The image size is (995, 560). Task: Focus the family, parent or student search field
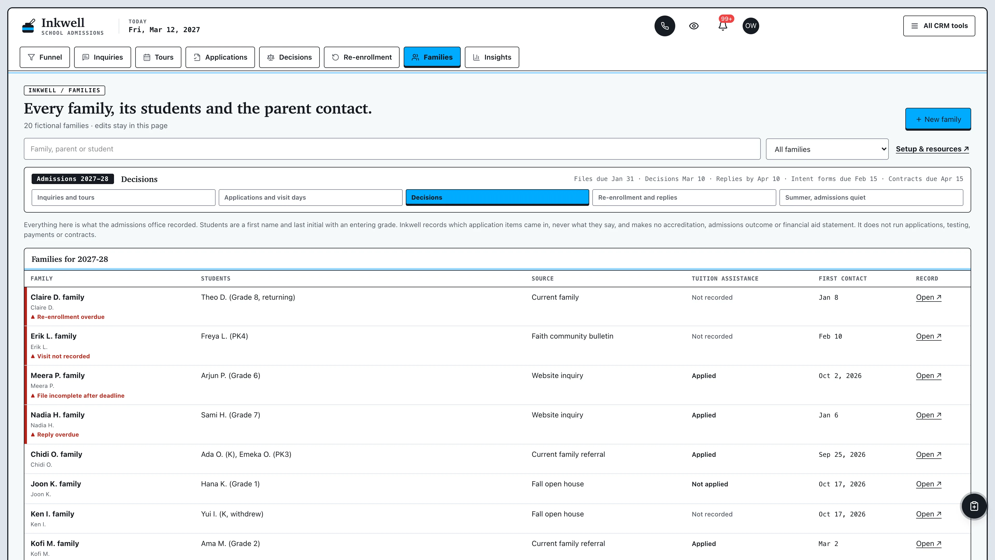(x=392, y=149)
